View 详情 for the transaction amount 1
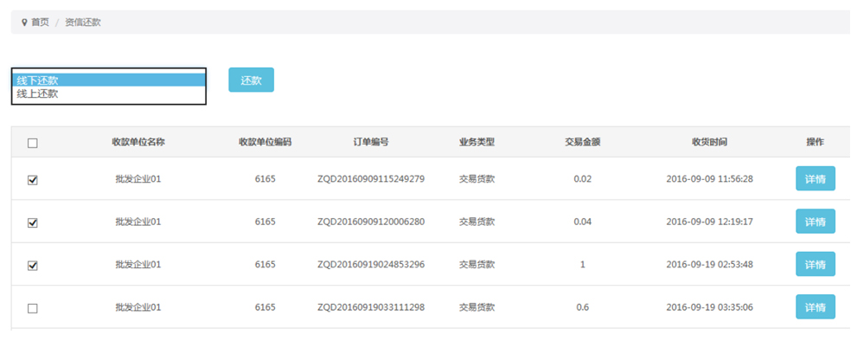851x354 pixels. click(x=815, y=264)
